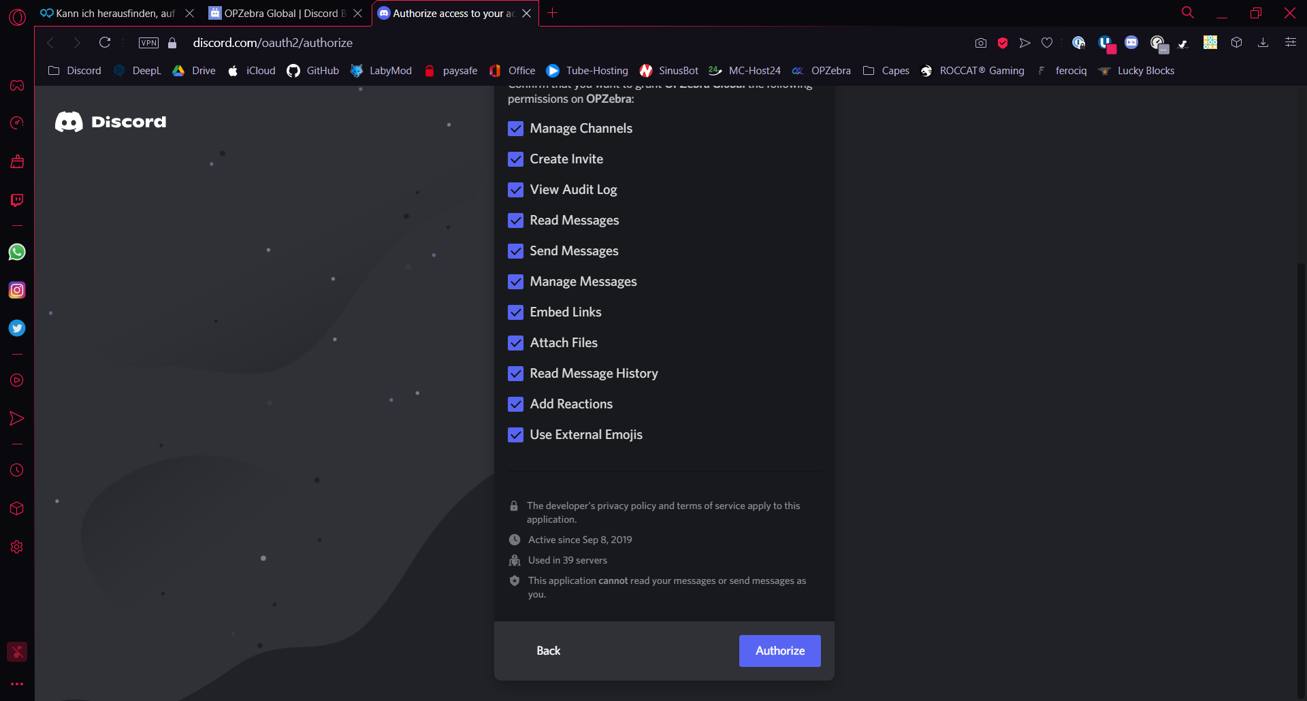Open Instagram in the sidebar
The image size is (1307, 701).
(17, 290)
